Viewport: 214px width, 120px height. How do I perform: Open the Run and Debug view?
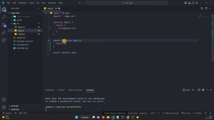point(4,32)
